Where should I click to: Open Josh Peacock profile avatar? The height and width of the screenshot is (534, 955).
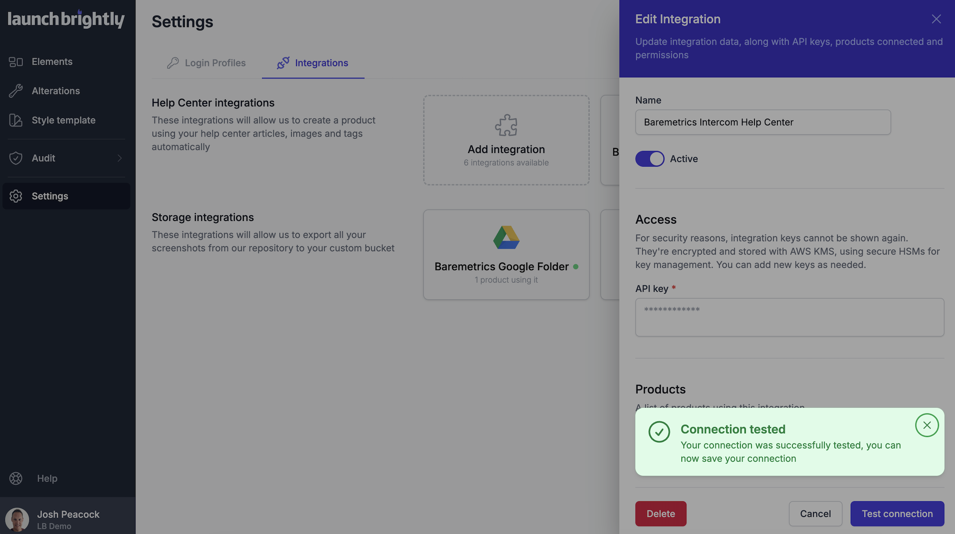tap(17, 519)
